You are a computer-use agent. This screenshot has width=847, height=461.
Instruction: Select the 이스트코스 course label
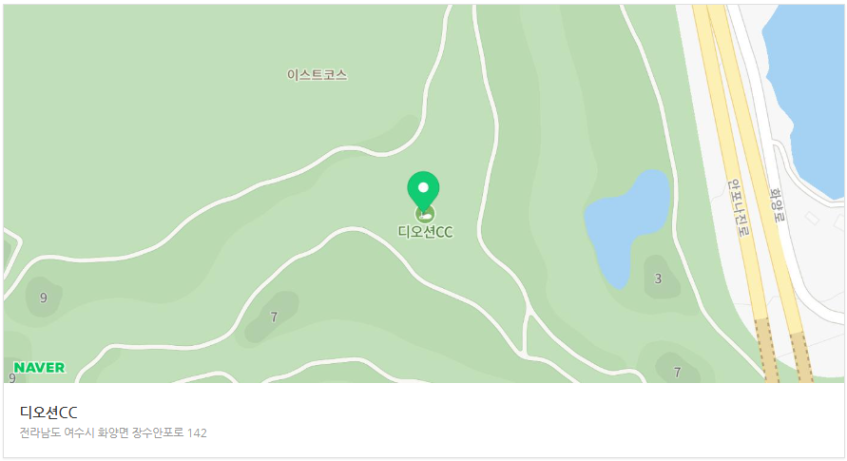coord(317,74)
